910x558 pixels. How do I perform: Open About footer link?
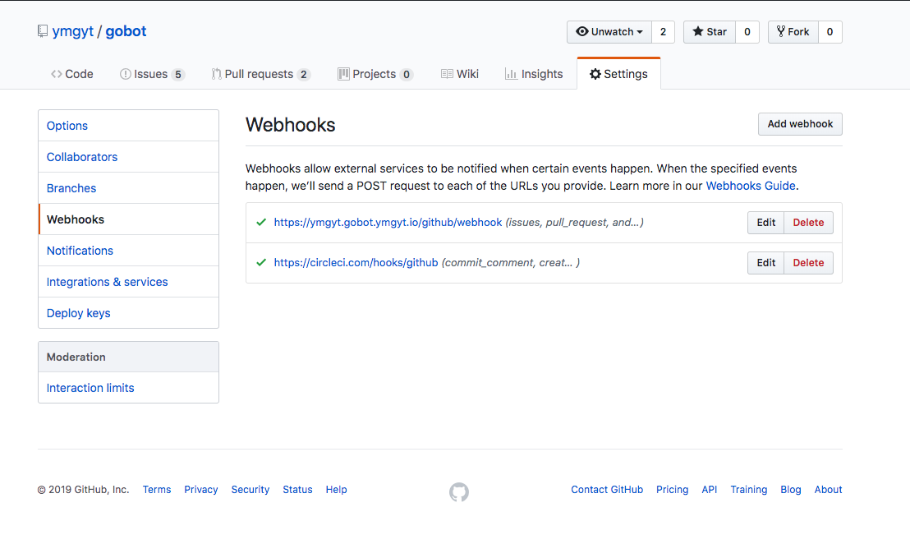coord(828,490)
